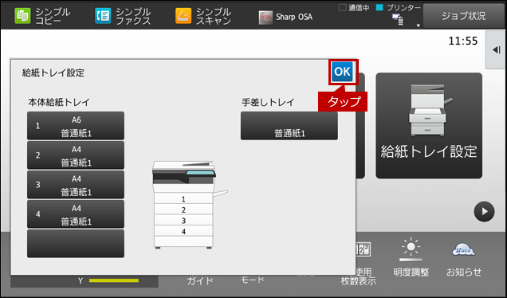Viewport: 507px width, 298px height.
Task: Select main tray 1 with A6 plain paper
Action: (x=76, y=126)
